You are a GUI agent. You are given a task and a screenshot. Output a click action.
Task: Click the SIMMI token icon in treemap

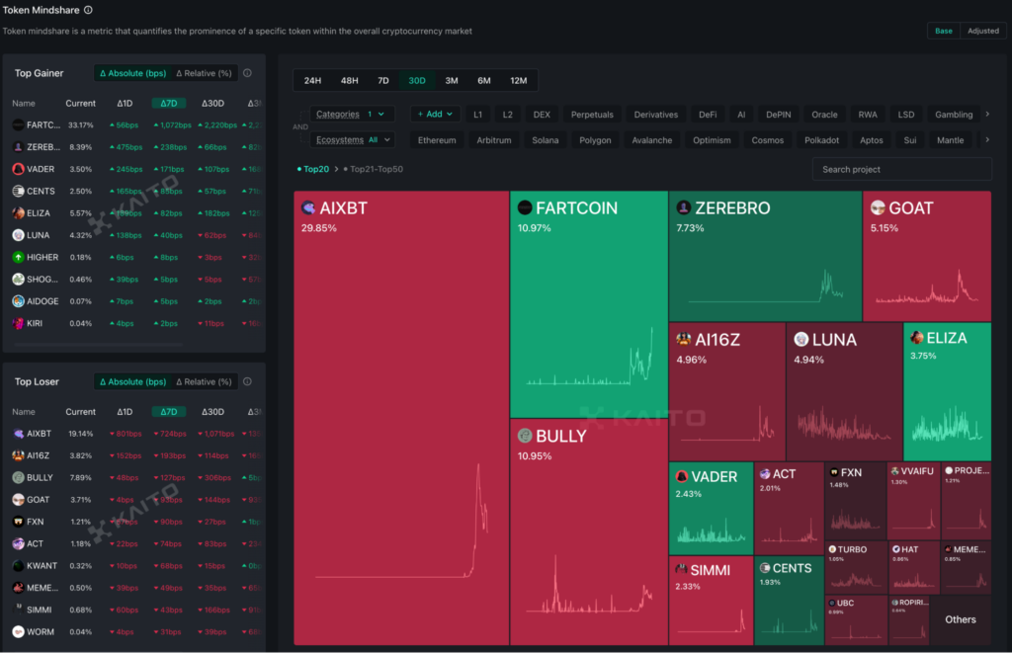681,570
